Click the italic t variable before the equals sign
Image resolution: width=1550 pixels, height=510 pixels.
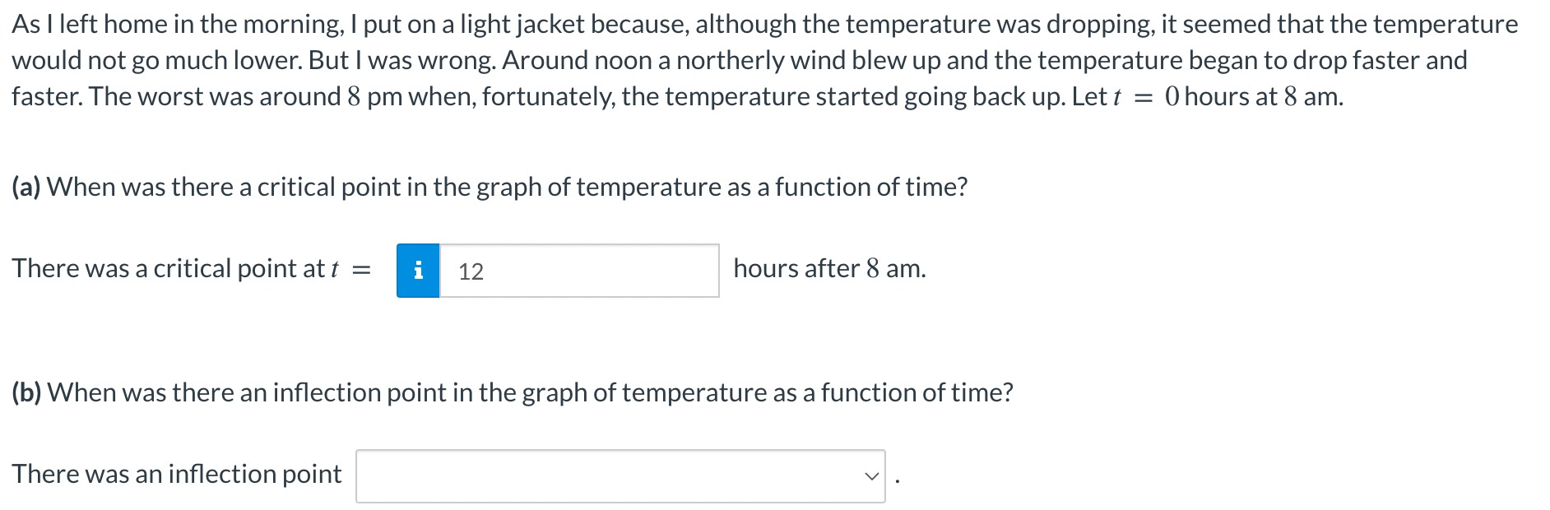coord(334,269)
